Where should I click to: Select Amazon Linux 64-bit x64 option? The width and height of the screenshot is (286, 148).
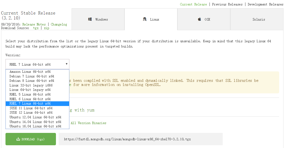click(37, 72)
